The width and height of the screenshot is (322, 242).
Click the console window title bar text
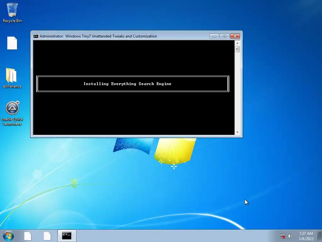click(98, 36)
